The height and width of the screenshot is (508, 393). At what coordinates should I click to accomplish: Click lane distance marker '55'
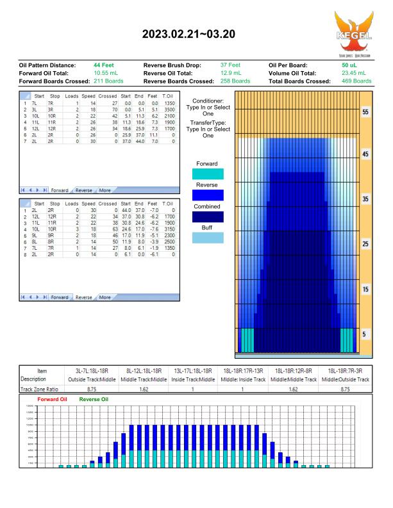(365, 111)
